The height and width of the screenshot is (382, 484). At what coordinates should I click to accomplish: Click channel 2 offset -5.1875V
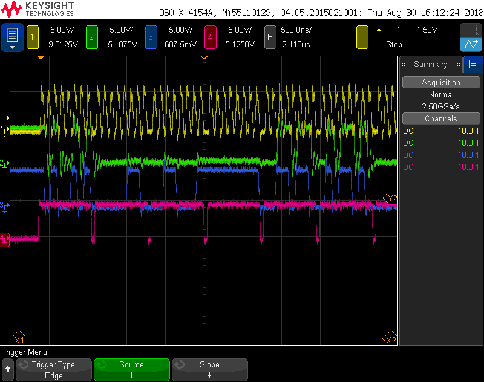(x=122, y=44)
